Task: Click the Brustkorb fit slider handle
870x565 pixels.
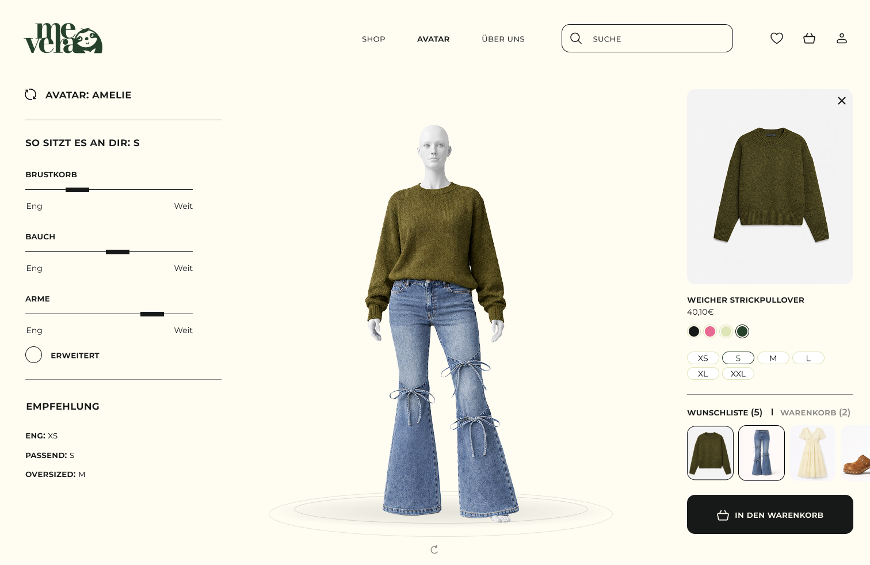Action: click(x=77, y=190)
